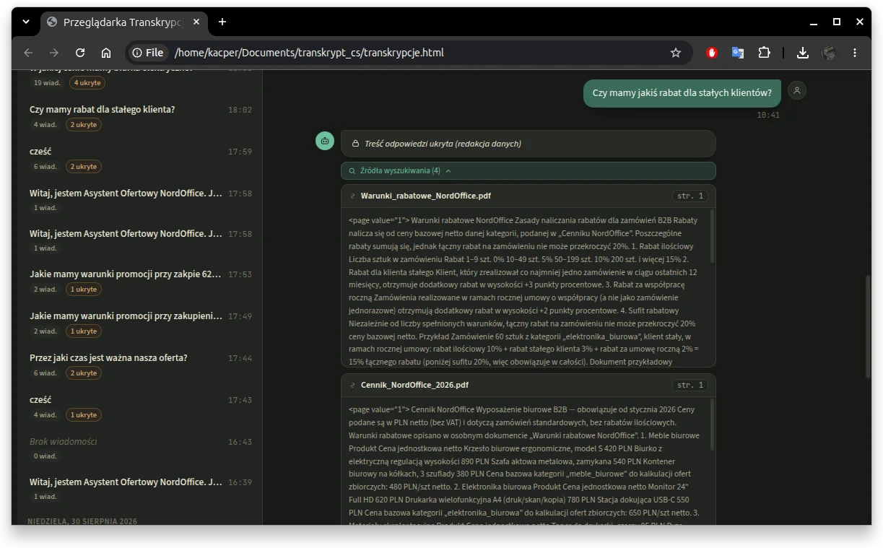Open the browser three-dot menu

tap(855, 53)
